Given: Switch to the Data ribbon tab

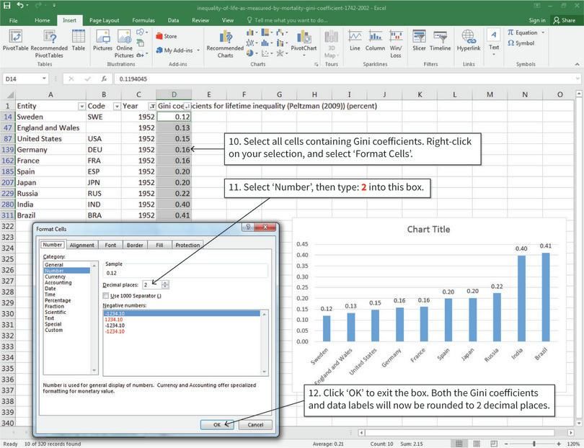Looking at the screenshot, I should (x=173, y=20).
